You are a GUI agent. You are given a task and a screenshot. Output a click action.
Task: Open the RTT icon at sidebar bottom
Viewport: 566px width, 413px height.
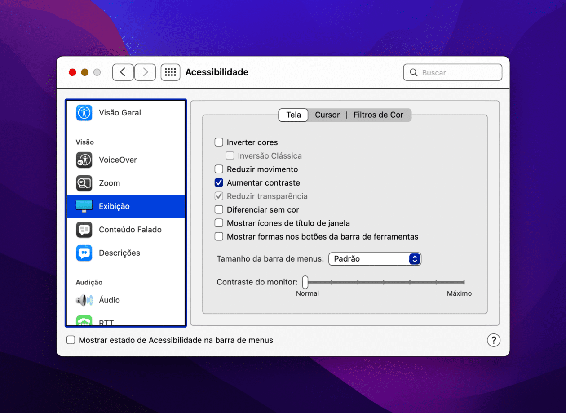[84, 321]
